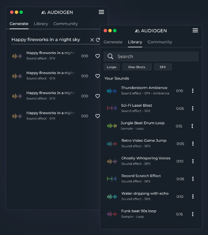Click the library Search field
The image size is (208, 235).
(151, 56)
